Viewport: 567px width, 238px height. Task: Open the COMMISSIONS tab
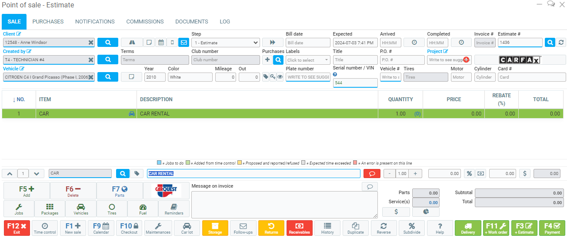tap(145, 22)
